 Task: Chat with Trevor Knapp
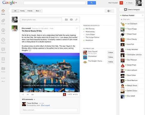pos(132,29)
